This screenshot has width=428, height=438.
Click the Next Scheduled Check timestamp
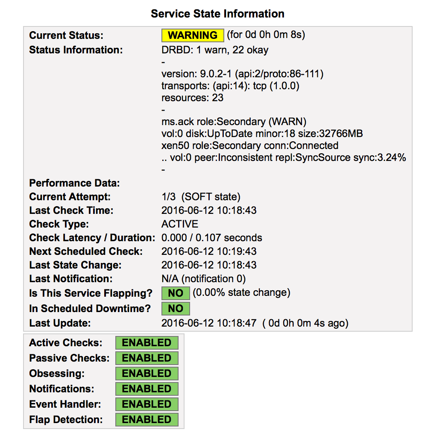[x=209, y=251]
